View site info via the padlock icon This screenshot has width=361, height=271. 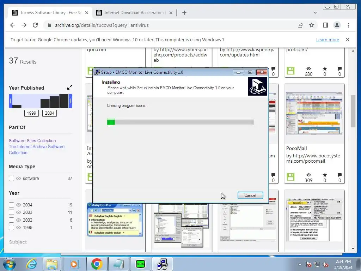49,25
